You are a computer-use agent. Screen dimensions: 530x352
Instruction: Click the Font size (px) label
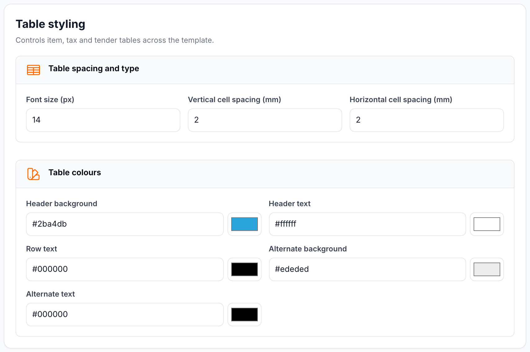[50, 100]
